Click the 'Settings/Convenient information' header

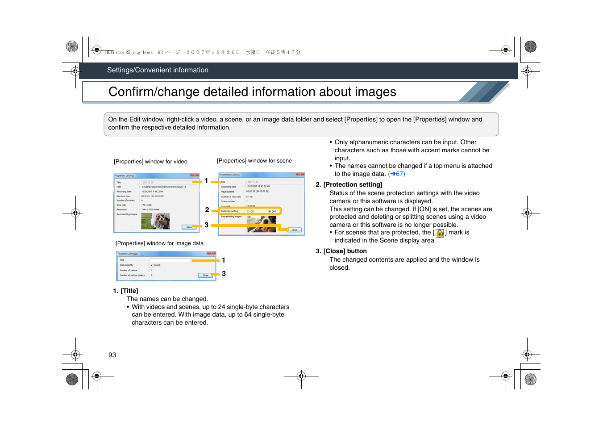158,70
